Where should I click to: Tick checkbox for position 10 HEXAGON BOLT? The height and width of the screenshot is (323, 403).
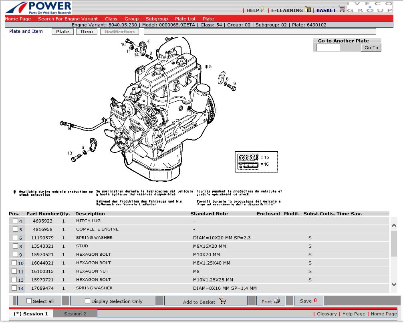coord(14,263)
